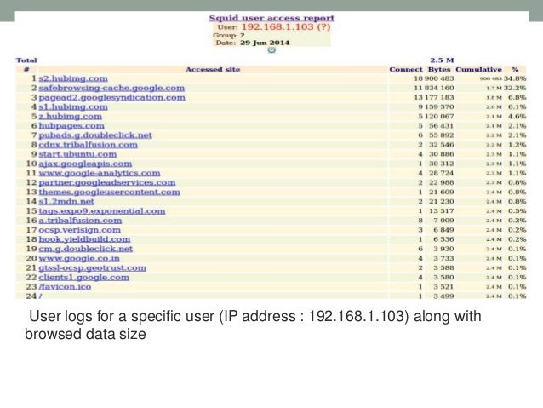Click the 34.8% value for s2.hubimg.com
The width and height of the screenshot is (543, 408).
pyautogui.click(x=515, y=78)
